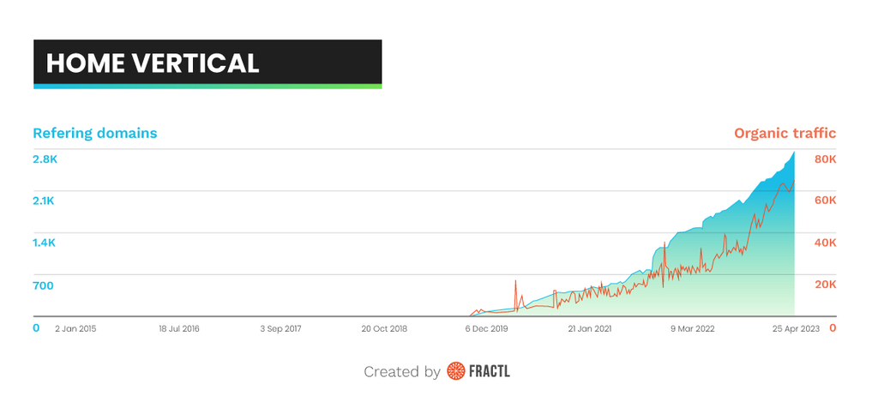
Task: Click the HOME VERTICAL title banner
Action: [x=207, y=63]
